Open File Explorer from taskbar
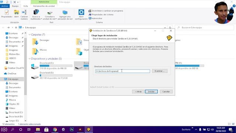236x133 pixels. click(38, 130)
